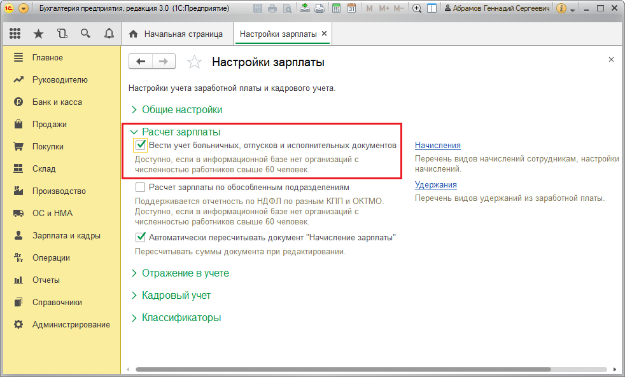This screenshot has height=377, width=625.
Task: Add page to favorites star
Action: click(x=194, y=62)
